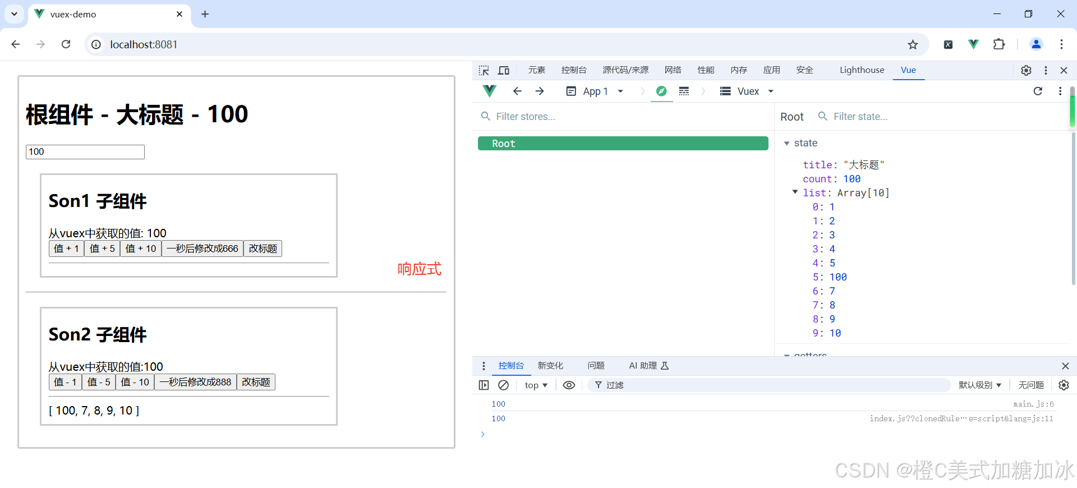Open the drawer more tools menu
The image size is (1077, 488).
click(x=484, y=366)
